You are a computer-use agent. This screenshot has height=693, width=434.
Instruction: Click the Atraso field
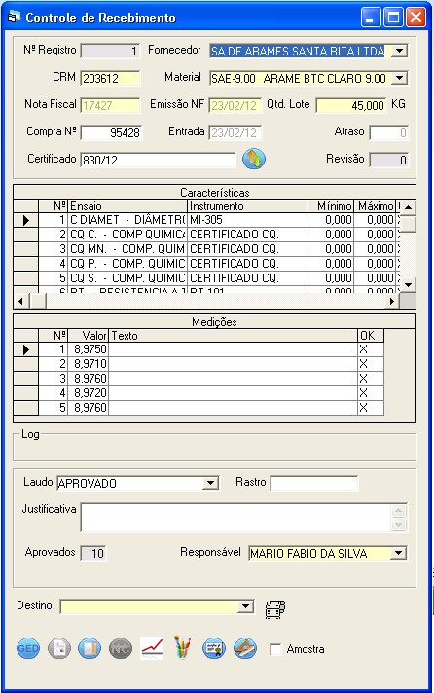click(389, 132)
